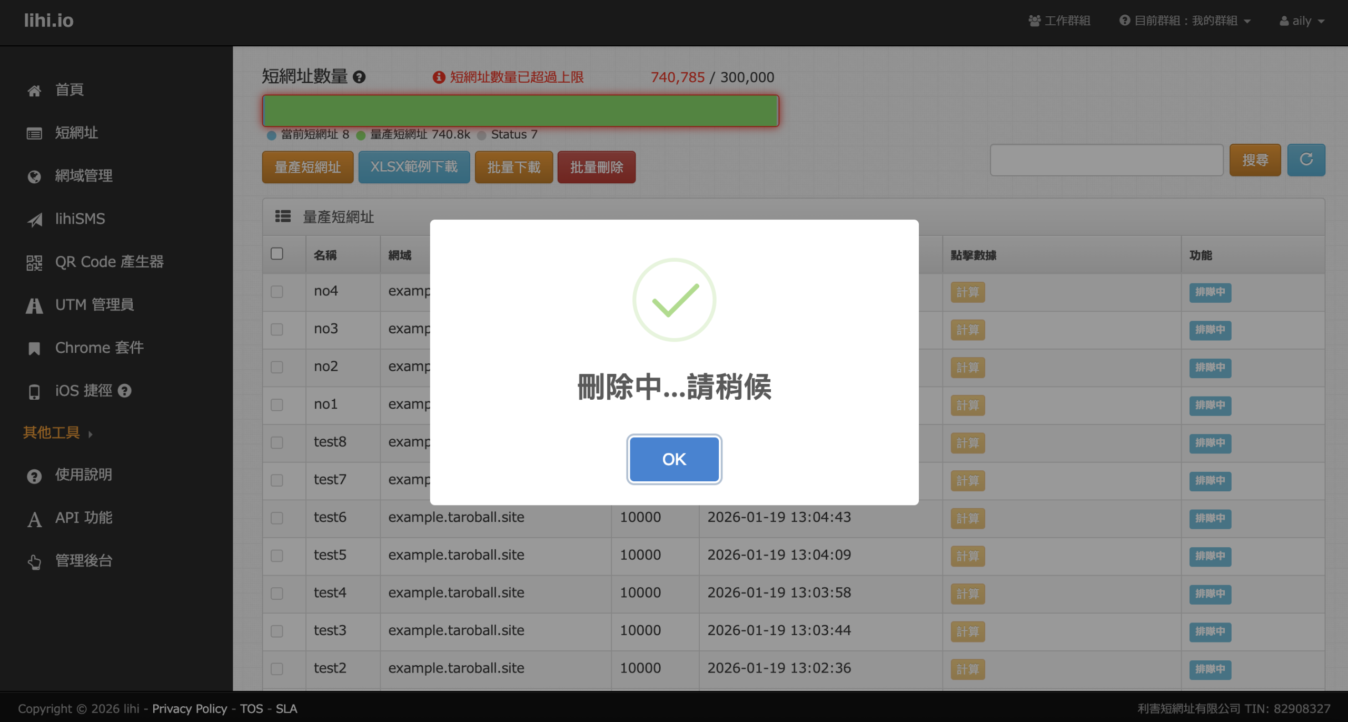This screenshot has height=722, width=1348.
Task: Open the aily user account dropdown
Action: (x=1302, y=21)
